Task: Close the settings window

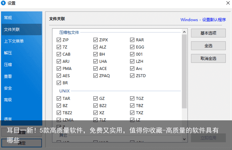Action: 226,4
